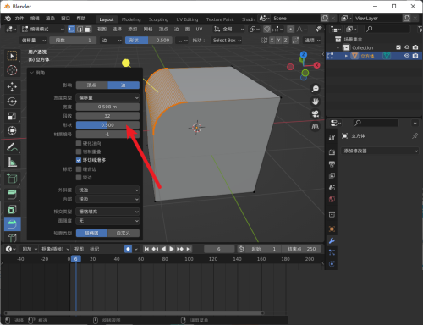Screen dimensions: 423x325
Task: Select 顶点 in the bevel 影响 option
Action: point(91,85)
